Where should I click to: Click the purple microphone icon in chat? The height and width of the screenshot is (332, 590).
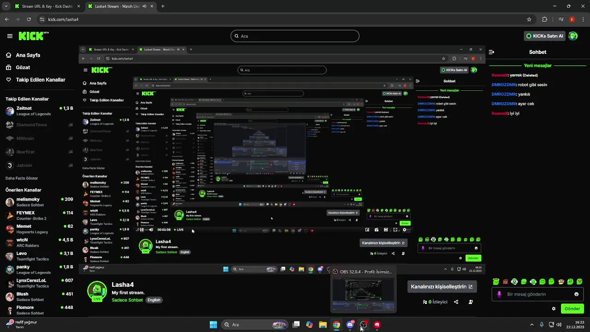499,294
